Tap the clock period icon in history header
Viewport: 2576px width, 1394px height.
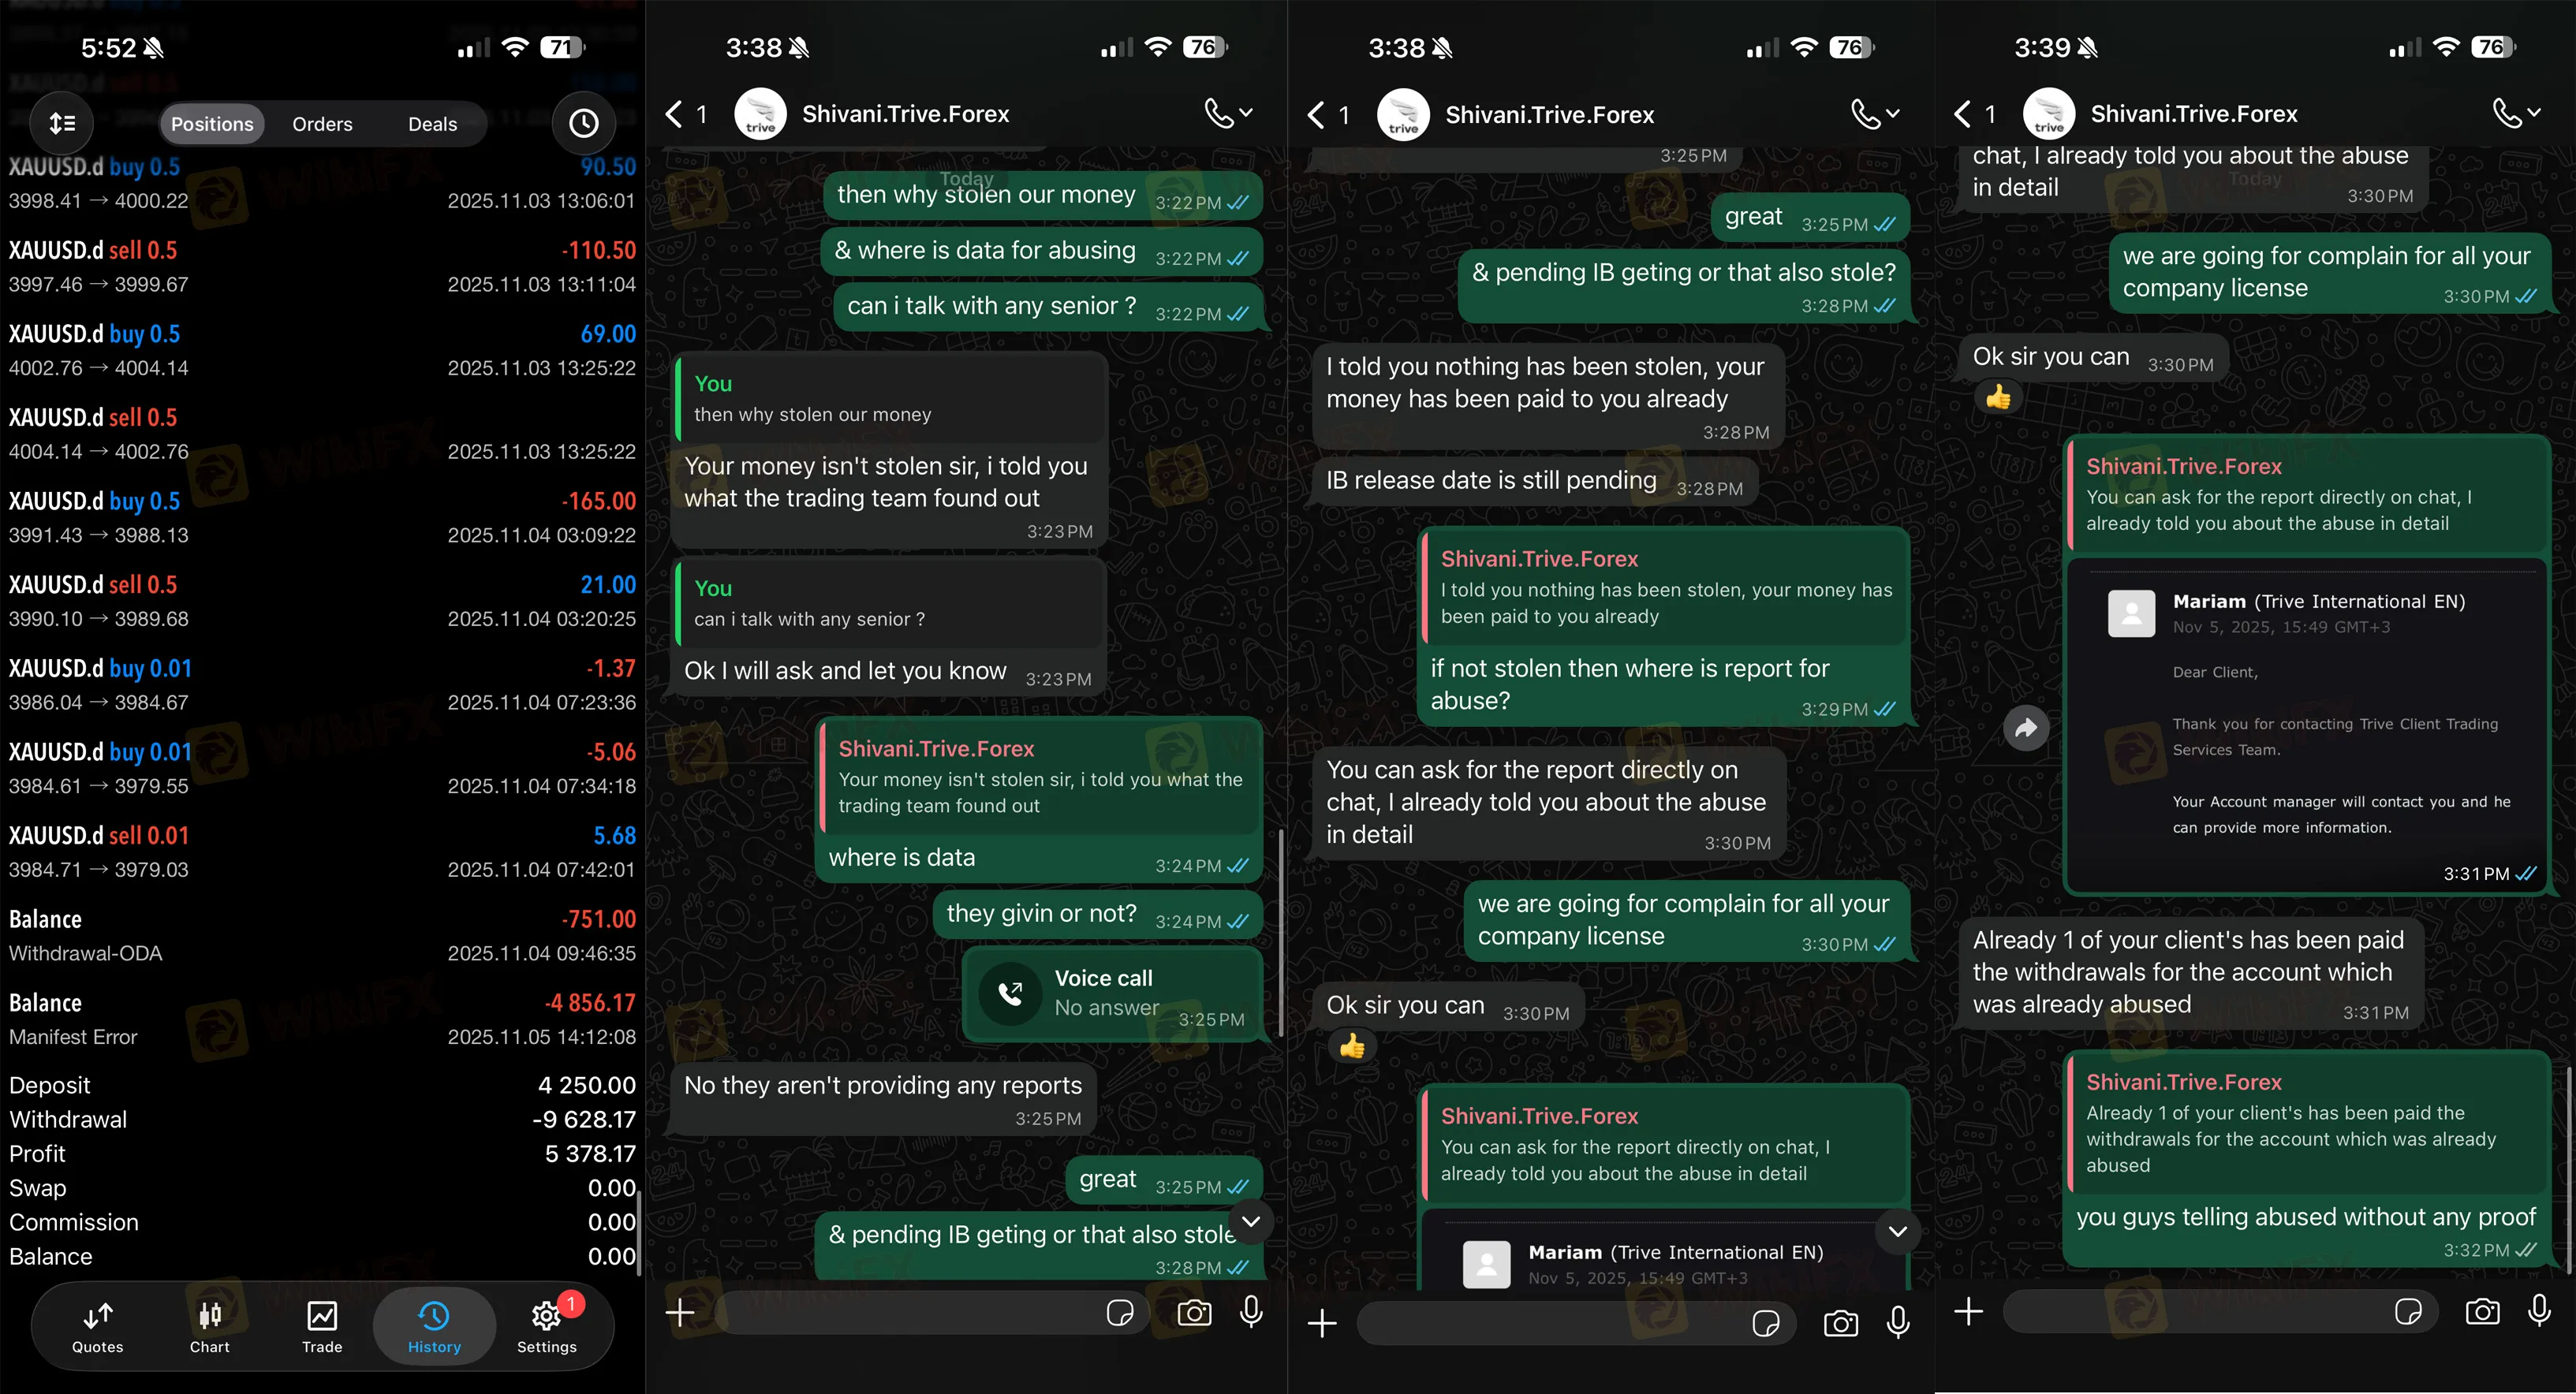coord(584,123)
